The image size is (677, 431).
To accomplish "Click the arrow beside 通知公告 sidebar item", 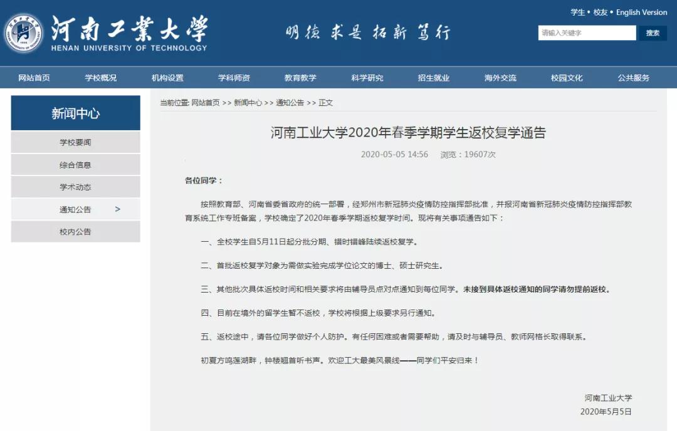I will coord(117,209).
